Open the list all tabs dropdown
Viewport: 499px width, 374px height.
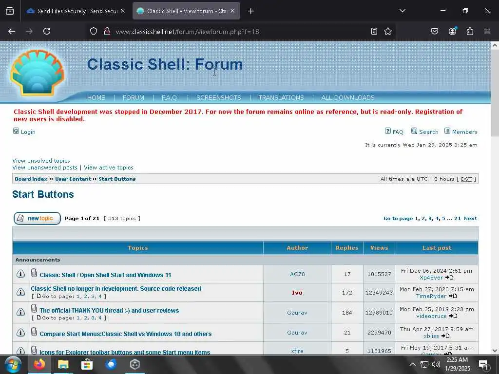(x=402, y=11)
